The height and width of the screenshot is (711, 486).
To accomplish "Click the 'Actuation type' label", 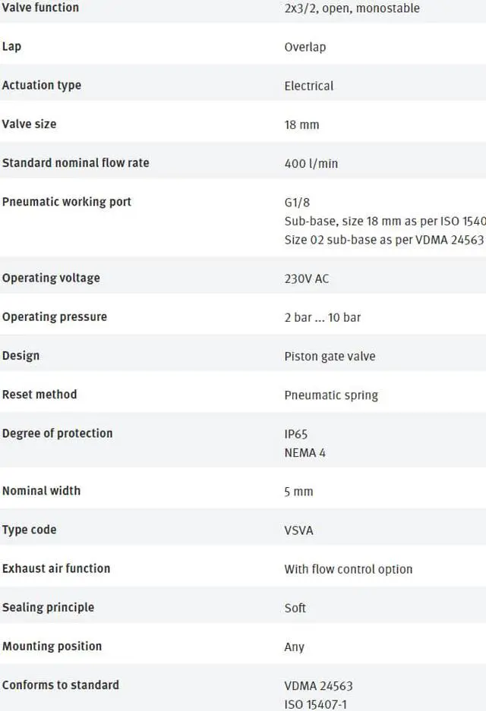I will click(x=42, y=85).
